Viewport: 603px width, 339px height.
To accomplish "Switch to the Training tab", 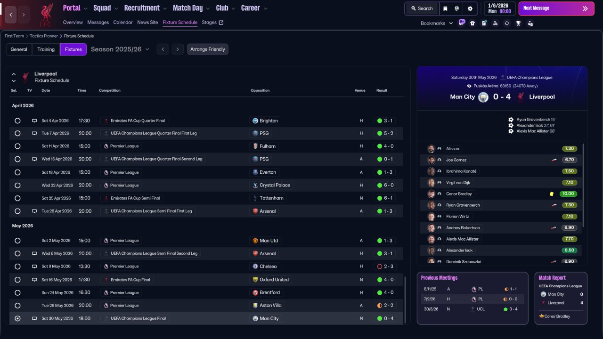I will [46, 49].
